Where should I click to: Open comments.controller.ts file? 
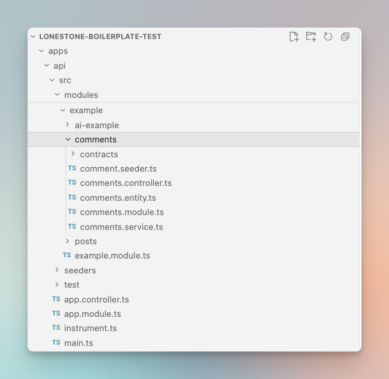[x=126, y=183]
